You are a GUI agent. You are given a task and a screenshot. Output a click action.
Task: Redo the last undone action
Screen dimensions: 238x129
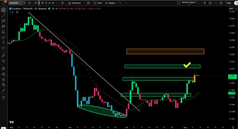(x=126, y=3)
